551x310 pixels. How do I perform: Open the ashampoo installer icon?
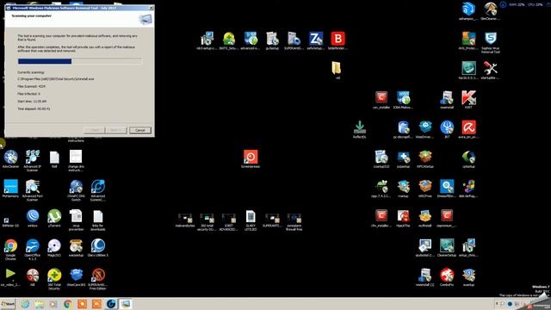pyautogui.click(x=468, y=10)
